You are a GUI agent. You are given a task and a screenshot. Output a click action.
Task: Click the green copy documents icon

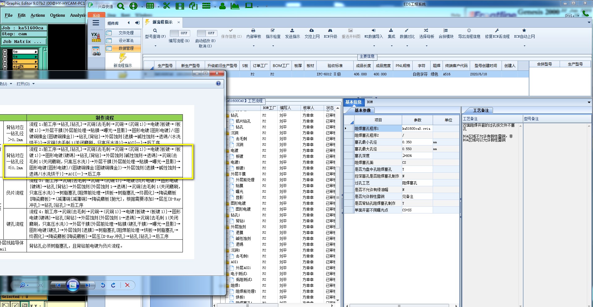(x=193, y=6)
